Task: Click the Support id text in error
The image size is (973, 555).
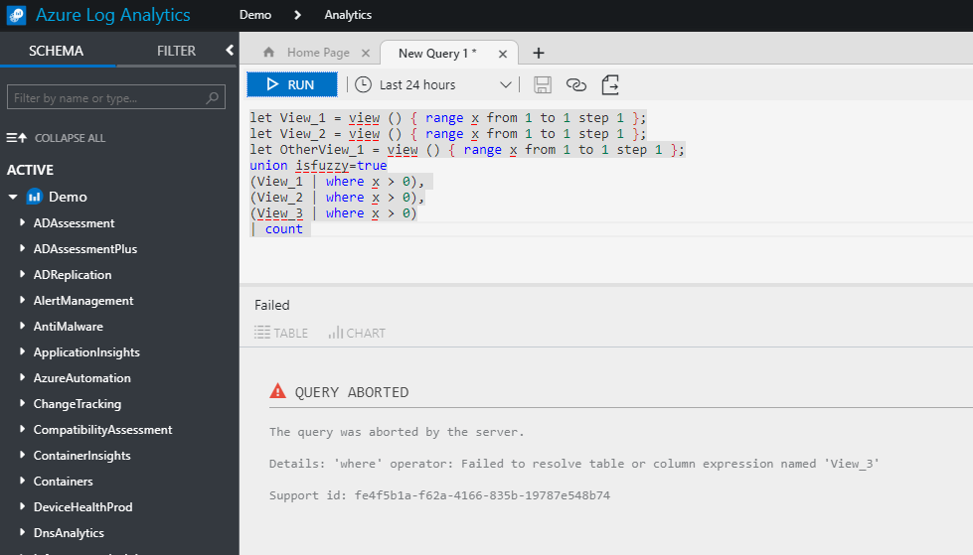Action: click(x=439, y=495)
